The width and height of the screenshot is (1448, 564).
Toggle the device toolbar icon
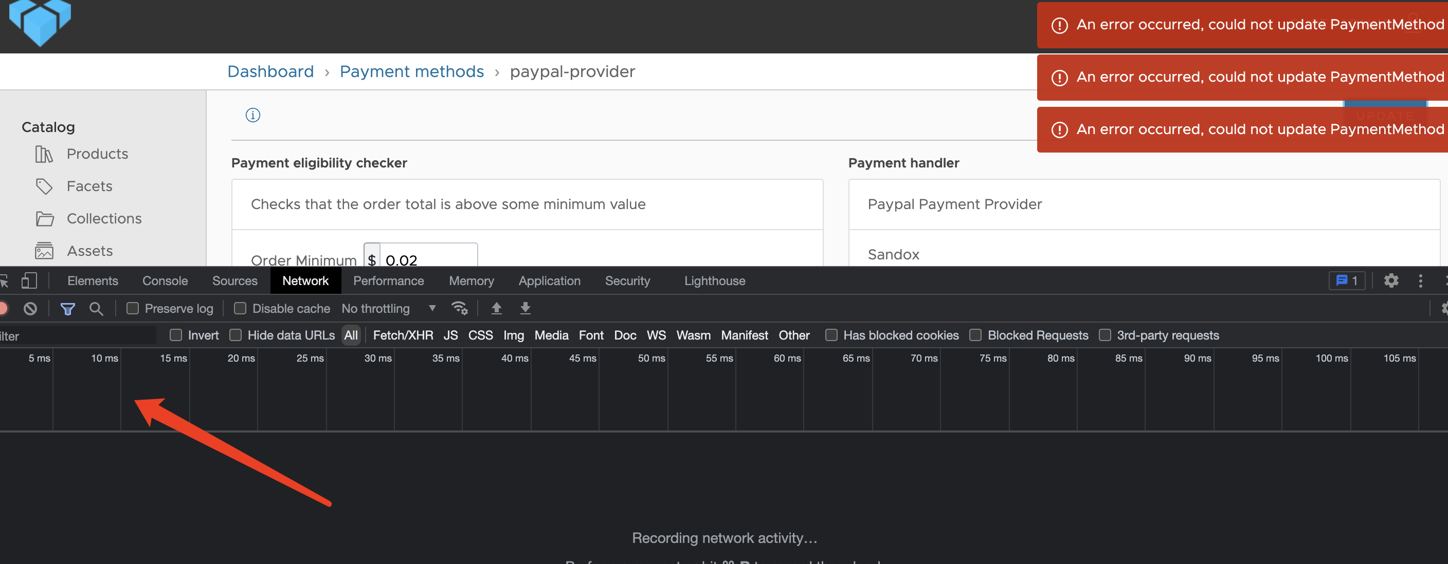pyautogui.click(x=29, y=280)
